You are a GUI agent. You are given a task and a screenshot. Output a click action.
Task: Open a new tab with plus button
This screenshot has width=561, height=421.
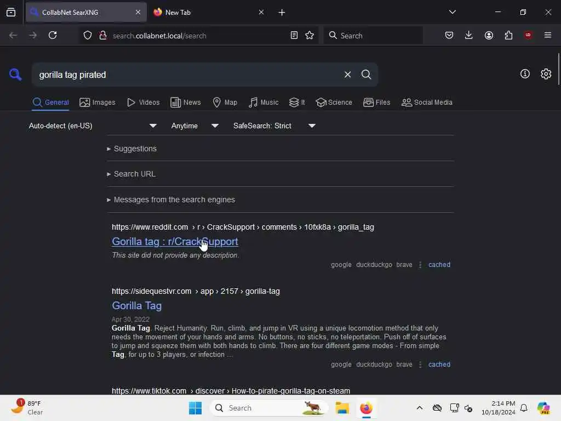click(x=282, y=13)
